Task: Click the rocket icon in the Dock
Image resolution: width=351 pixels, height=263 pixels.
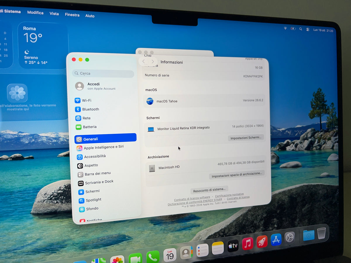Action: [x=262, y=241]
